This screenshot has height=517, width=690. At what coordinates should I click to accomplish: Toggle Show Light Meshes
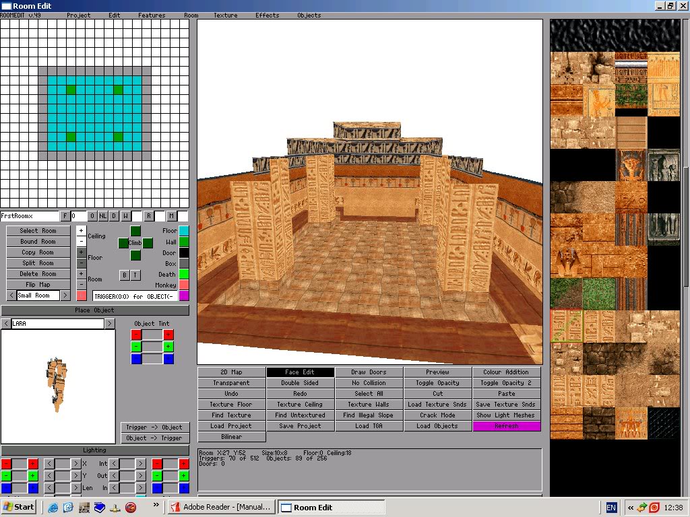pyautogui.click(x=506, y=415)
